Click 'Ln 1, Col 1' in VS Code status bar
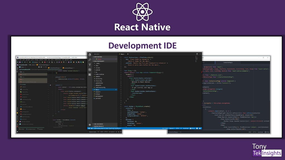The width and height of the screenshot is (285, 160). pos(165,128)
